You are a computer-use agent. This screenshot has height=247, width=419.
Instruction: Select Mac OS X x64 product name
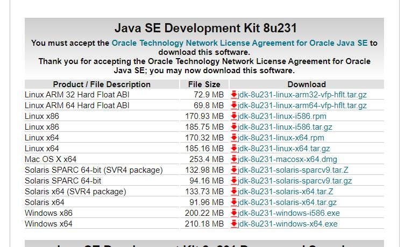tap(51, 159)
